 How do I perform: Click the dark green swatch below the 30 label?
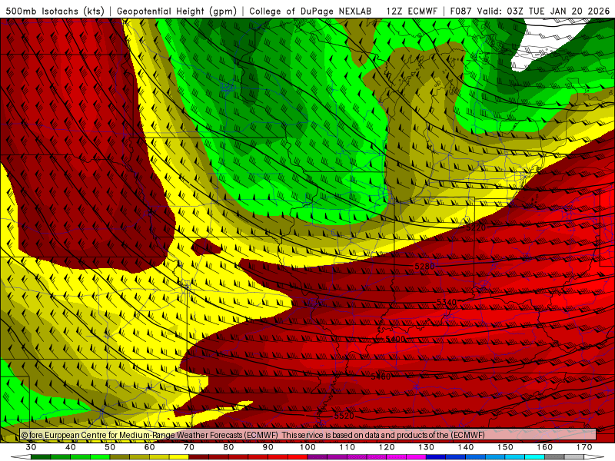41,457
